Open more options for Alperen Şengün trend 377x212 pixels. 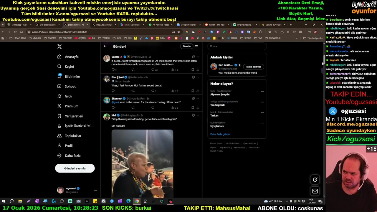tap(262, 92)
